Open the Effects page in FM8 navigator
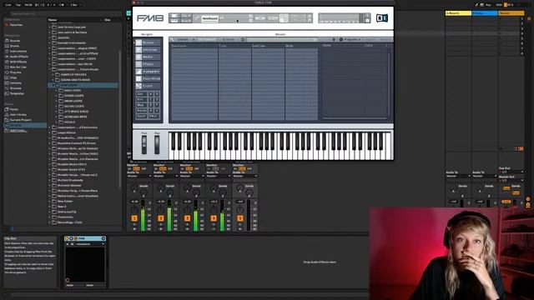 (x=148, y=64)
